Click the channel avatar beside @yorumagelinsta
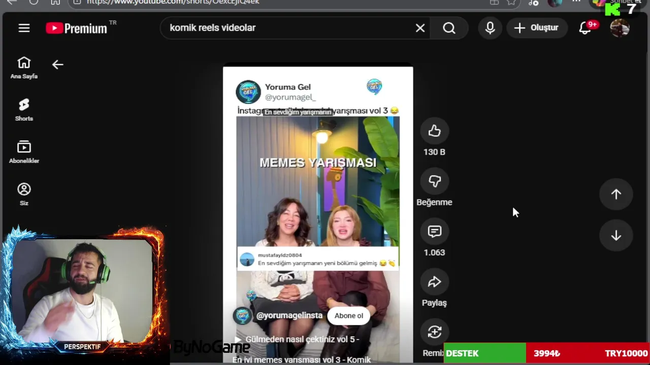Image resolution: width=650 pixels, height=365 pixels. (242, 315)
